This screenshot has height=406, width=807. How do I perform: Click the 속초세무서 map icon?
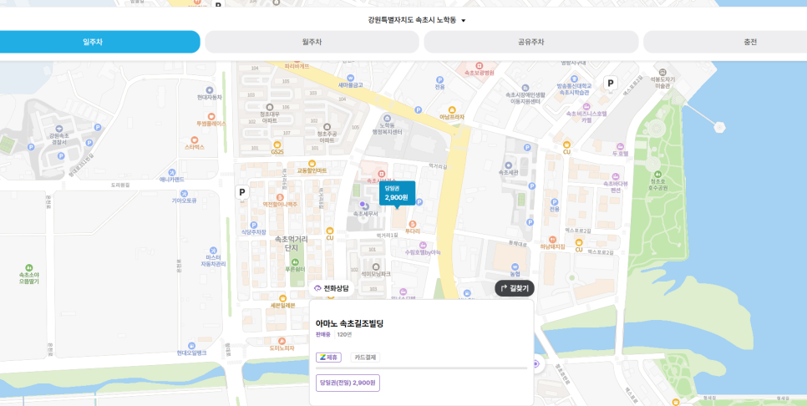click(364, 206)
